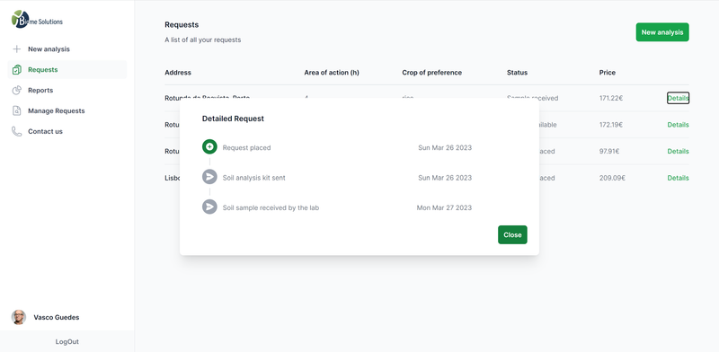Viewport: 719px width, 352px height.
Task: Click the phone icon beside Contact us
Action: [16, 131]
